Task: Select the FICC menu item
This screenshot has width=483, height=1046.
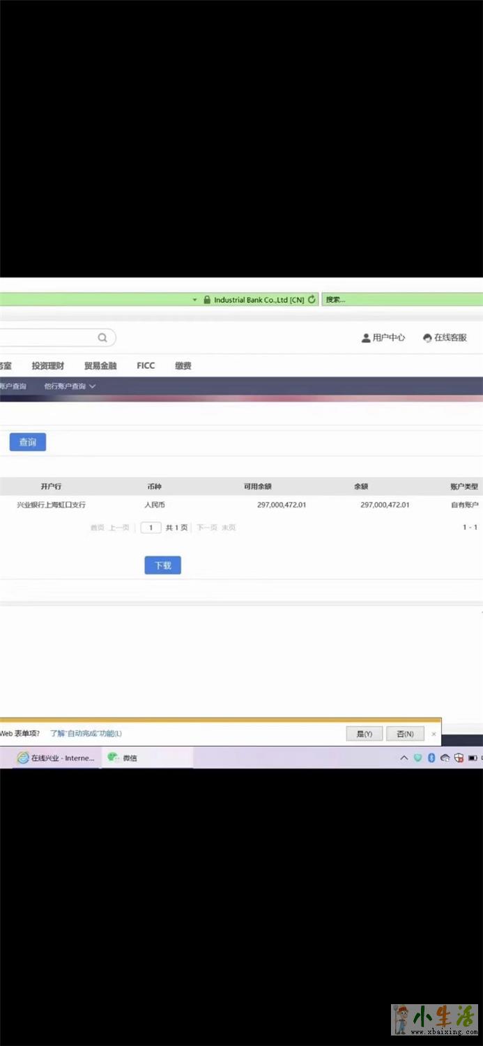Action: coord(146,366)
